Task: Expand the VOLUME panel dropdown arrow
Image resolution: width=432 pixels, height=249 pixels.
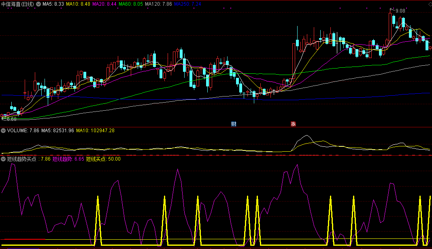Action: 3,131
